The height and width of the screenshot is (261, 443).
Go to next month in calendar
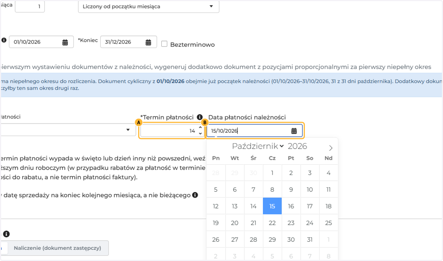pos(331,148)
